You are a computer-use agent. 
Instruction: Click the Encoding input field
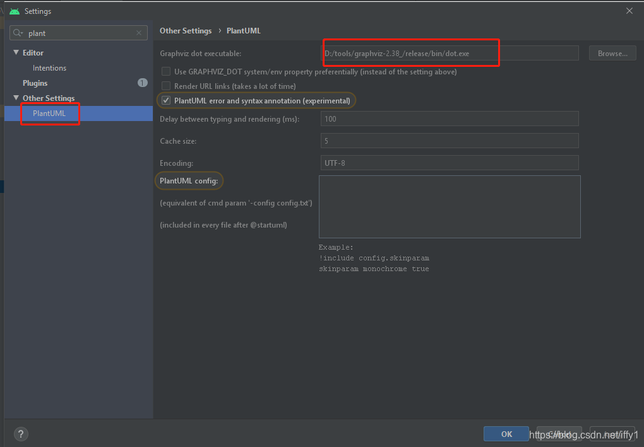click(449, 163)
